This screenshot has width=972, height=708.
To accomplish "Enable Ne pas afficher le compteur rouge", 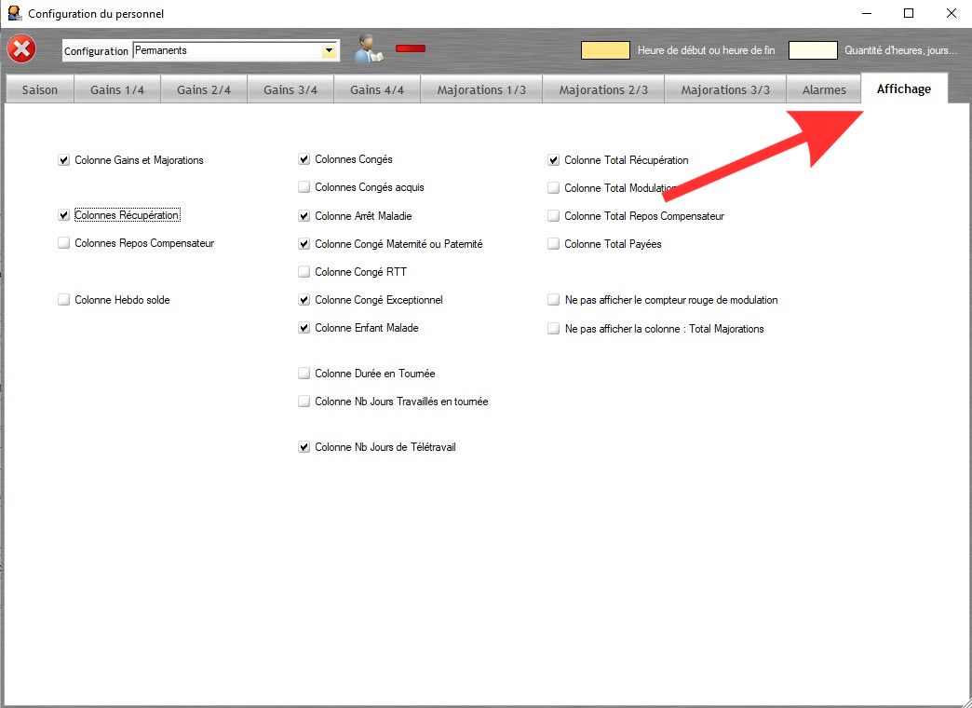I will [554, 301].
